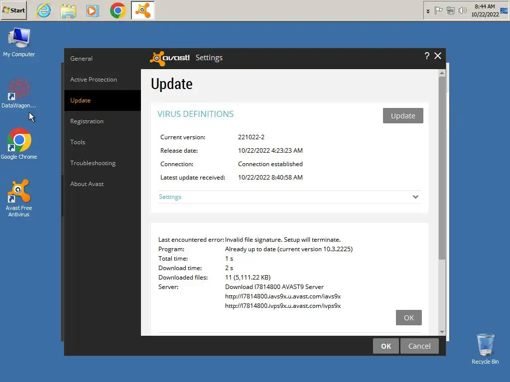Viewport: 510px width, 382px height.
Task: Open Google Chrome desktop shortcut
Action: click(x=19, y=144)
